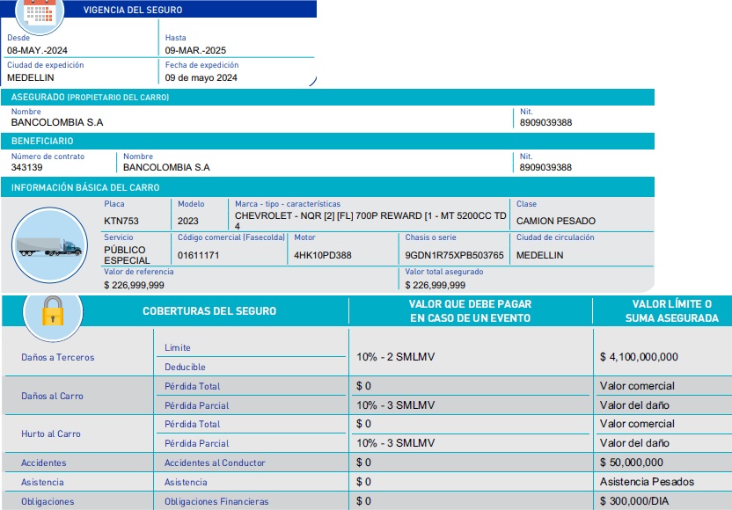732x510 pixels.
Task: Click the Desde date 08-MAY.-2024
Action: (x=36, y=50)
